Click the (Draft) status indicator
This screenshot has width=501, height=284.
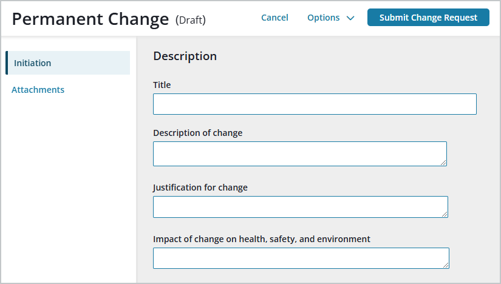pyautogui.click(x=191, y=20)
